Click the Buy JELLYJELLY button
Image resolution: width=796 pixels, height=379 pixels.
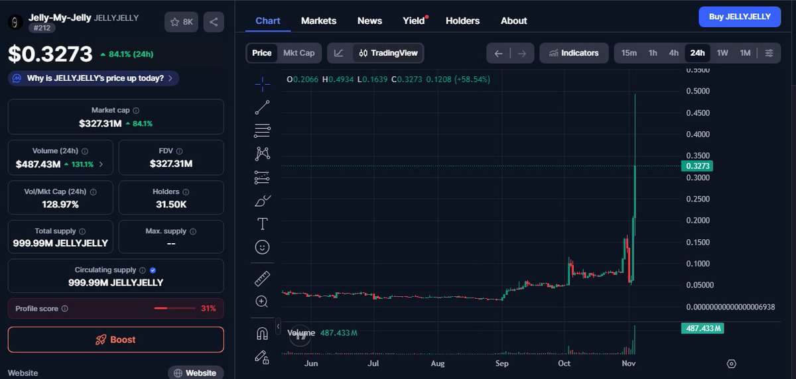pyautogui.click(x=740, y=17)
